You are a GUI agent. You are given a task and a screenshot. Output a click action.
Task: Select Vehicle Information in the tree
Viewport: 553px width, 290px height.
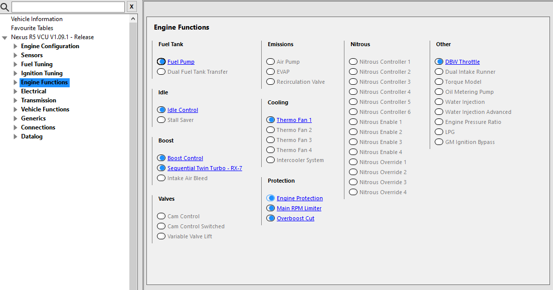point(37,19)
